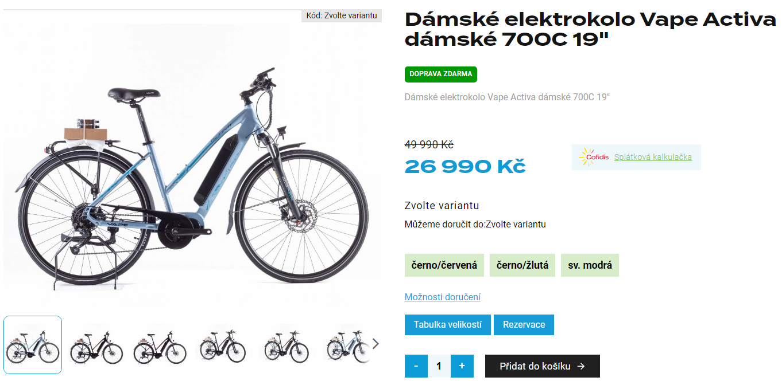Open the Možnosti doručení link
Image resolution: width=782 pixels, height=381 pixels.
tap(443, 297)
